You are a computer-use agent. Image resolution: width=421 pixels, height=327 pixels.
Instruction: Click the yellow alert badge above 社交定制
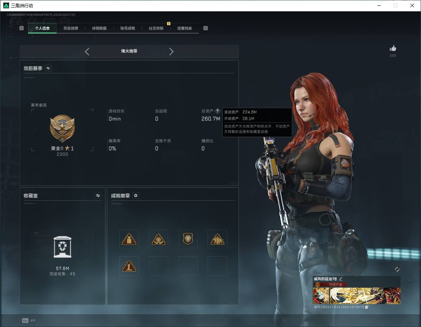coord(169,24)
